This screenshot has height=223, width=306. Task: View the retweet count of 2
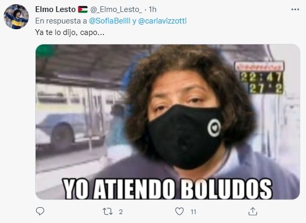coord(121,212)
